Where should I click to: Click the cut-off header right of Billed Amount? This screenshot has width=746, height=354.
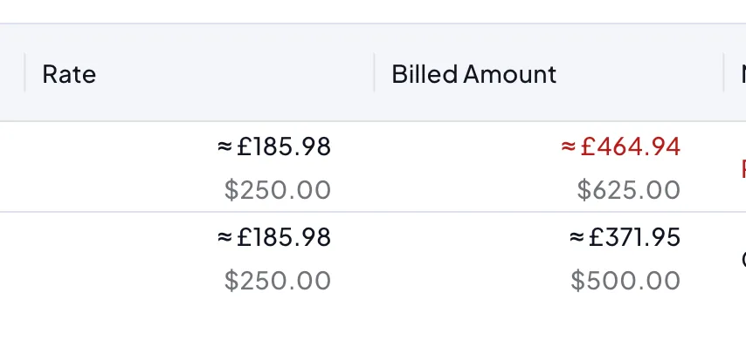pyautogui.click(x=742, y=74)
